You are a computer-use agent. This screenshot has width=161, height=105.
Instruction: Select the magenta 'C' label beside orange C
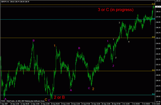[49, 100]
